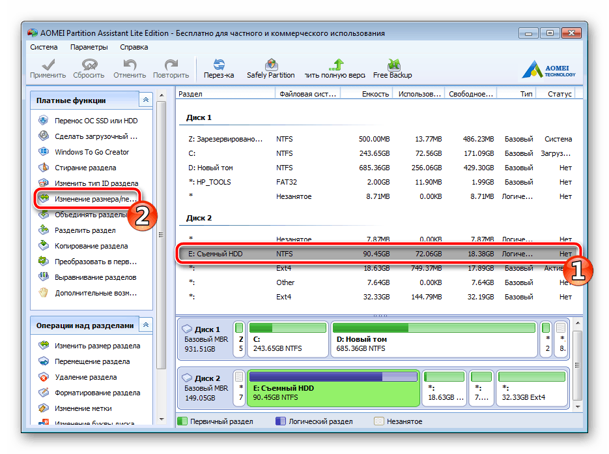Click the Перез-ка reload toolbar icon
The height and width of the screenshot is (454, 609).
[218, 65]
